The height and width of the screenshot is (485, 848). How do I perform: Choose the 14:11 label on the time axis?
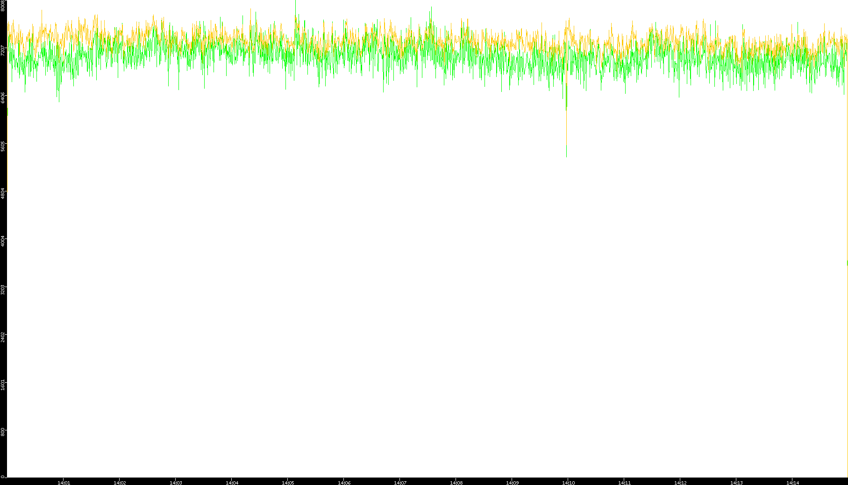tap(624, 483)
